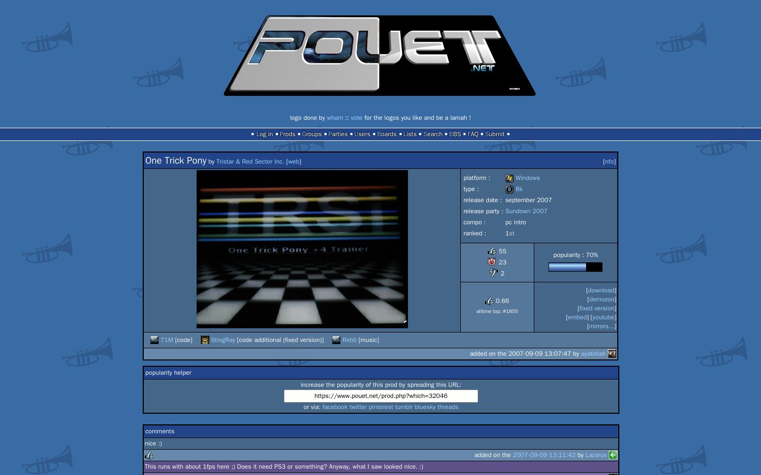Go to the Groups section

(x=312, y=134)
